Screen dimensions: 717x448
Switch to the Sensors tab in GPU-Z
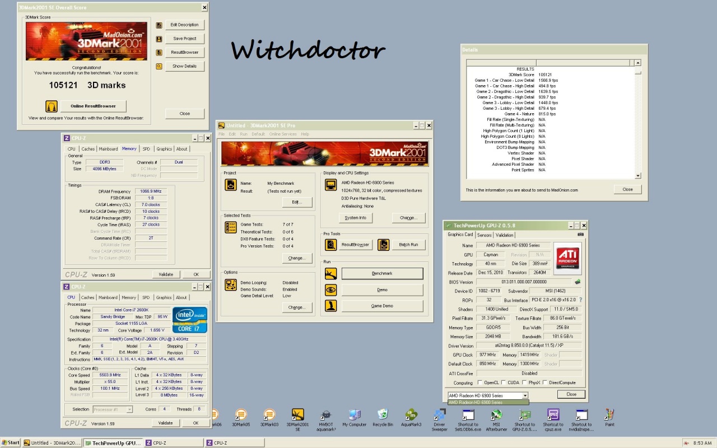[485, 235]
